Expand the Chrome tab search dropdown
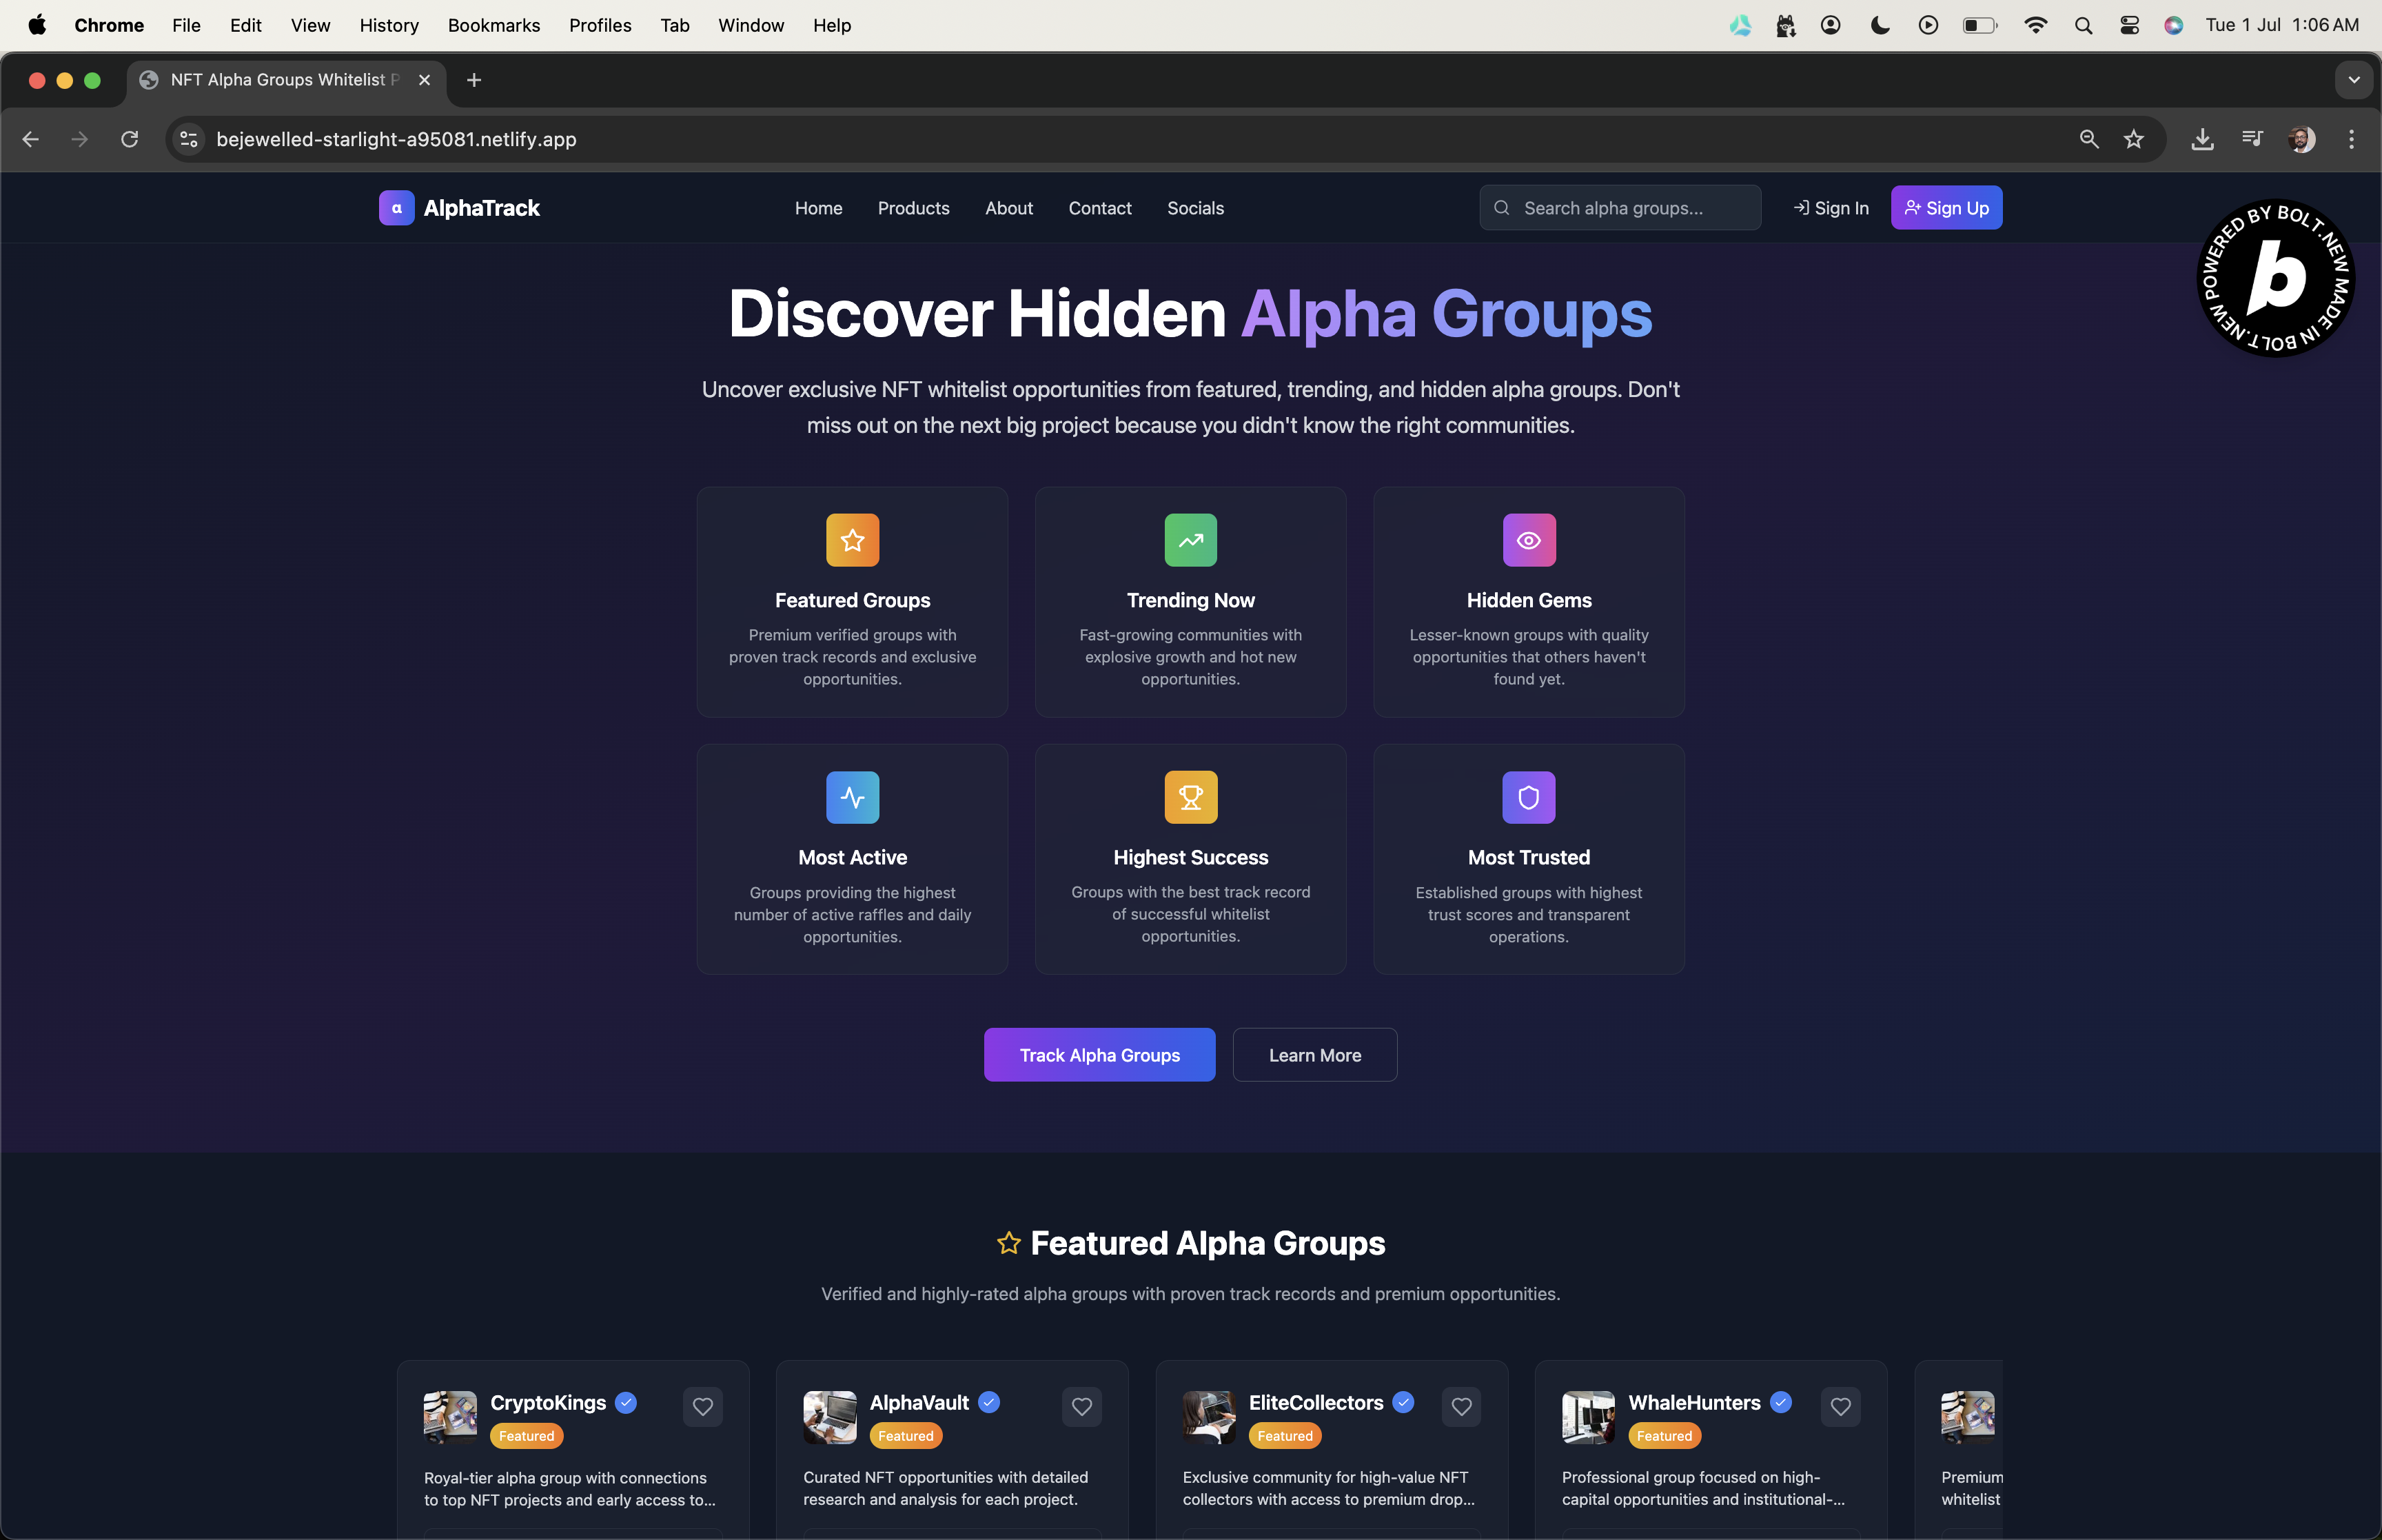2382x1540 pixels. [2353, 80]
